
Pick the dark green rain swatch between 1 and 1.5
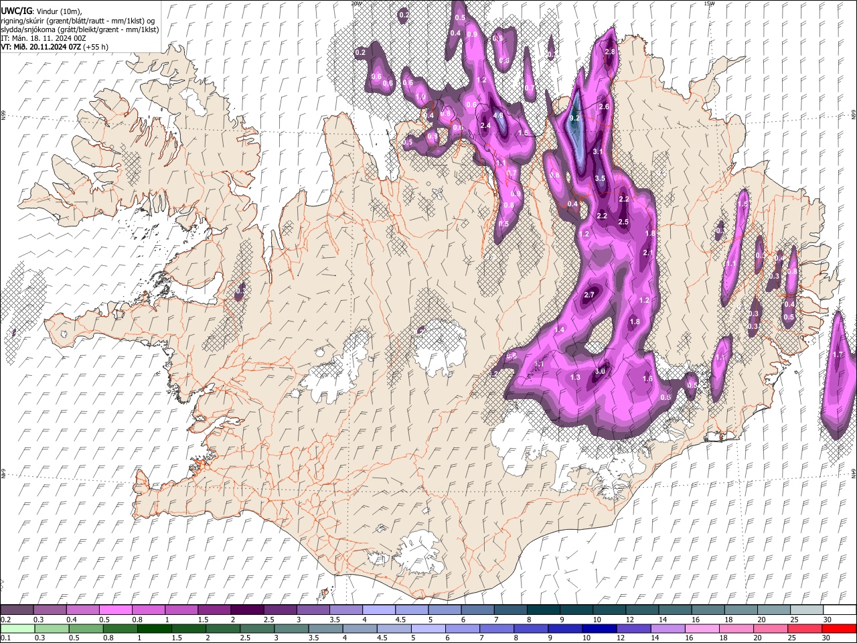point(154,628)
